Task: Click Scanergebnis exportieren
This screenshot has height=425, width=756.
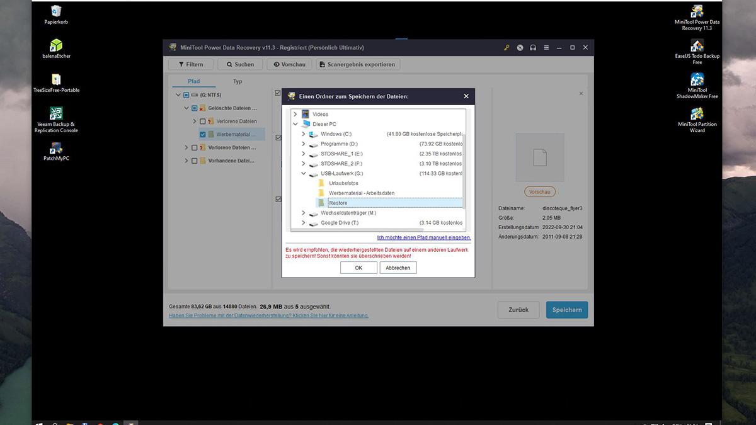Action: pos(358,64)
